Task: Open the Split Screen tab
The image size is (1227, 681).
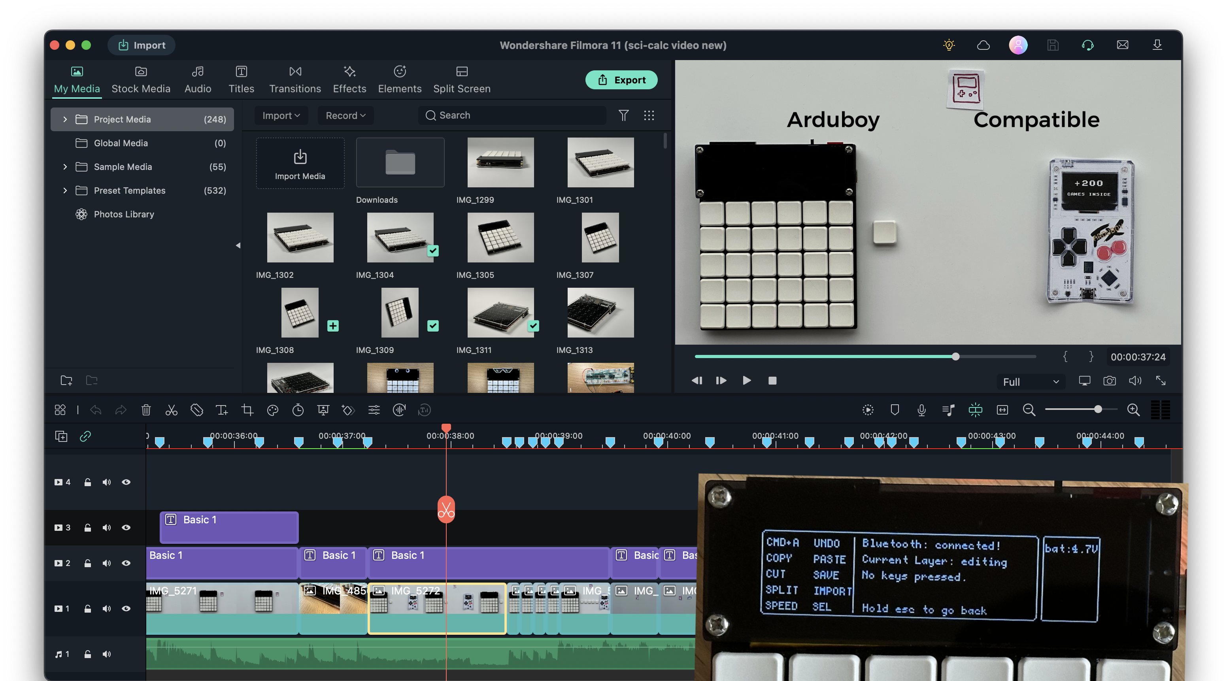Action: point(462,79)
